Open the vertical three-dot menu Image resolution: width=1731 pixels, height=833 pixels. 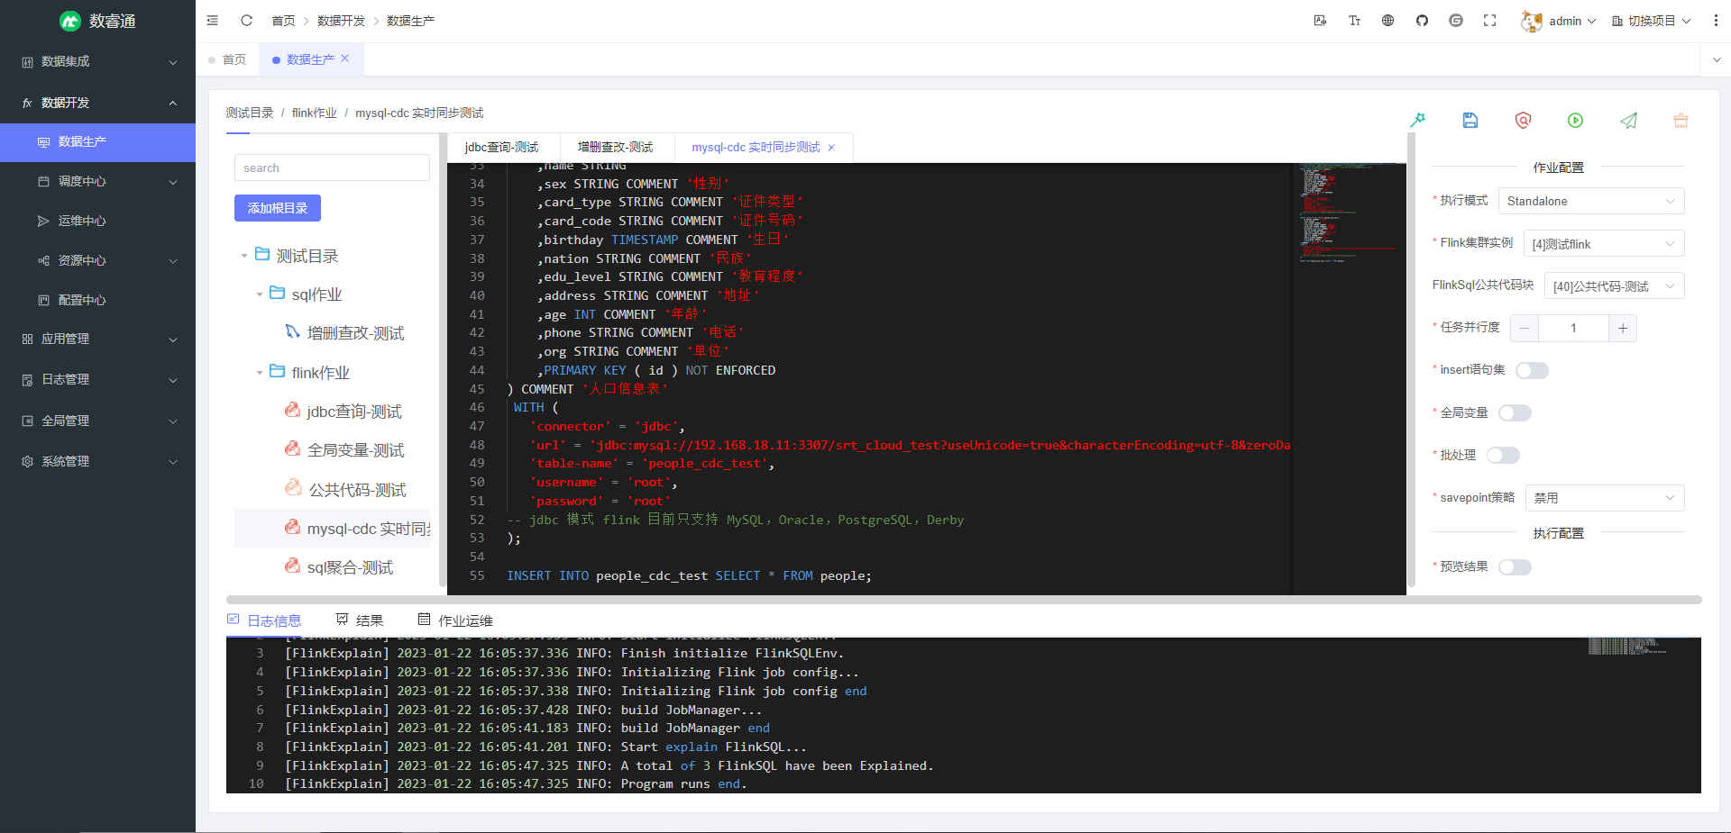point(1715,21)
